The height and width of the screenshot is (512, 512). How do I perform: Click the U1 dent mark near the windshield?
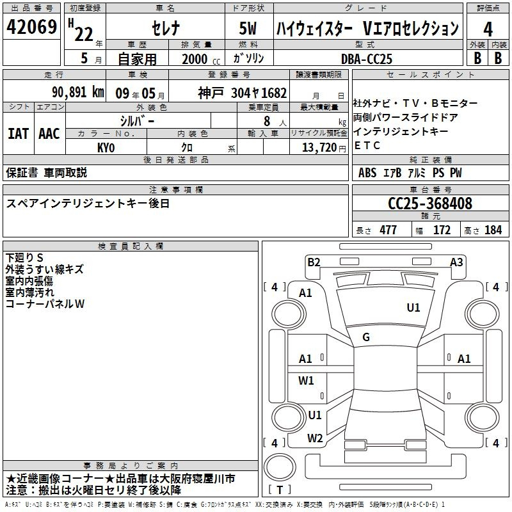pyautogui.click(x=413, y=308)
